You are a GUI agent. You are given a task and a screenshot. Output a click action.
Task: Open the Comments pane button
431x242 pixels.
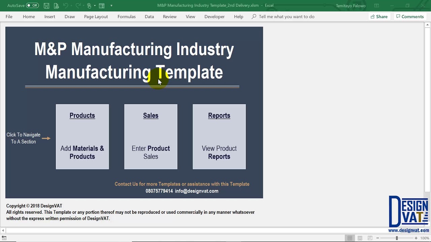pyautogui.click(x=410, y=16)
